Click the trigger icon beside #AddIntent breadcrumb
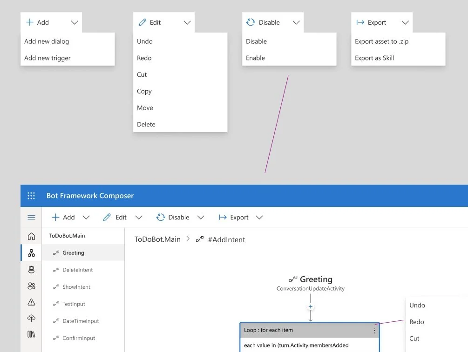Screen dimensions: 468x352 (200, 239)
